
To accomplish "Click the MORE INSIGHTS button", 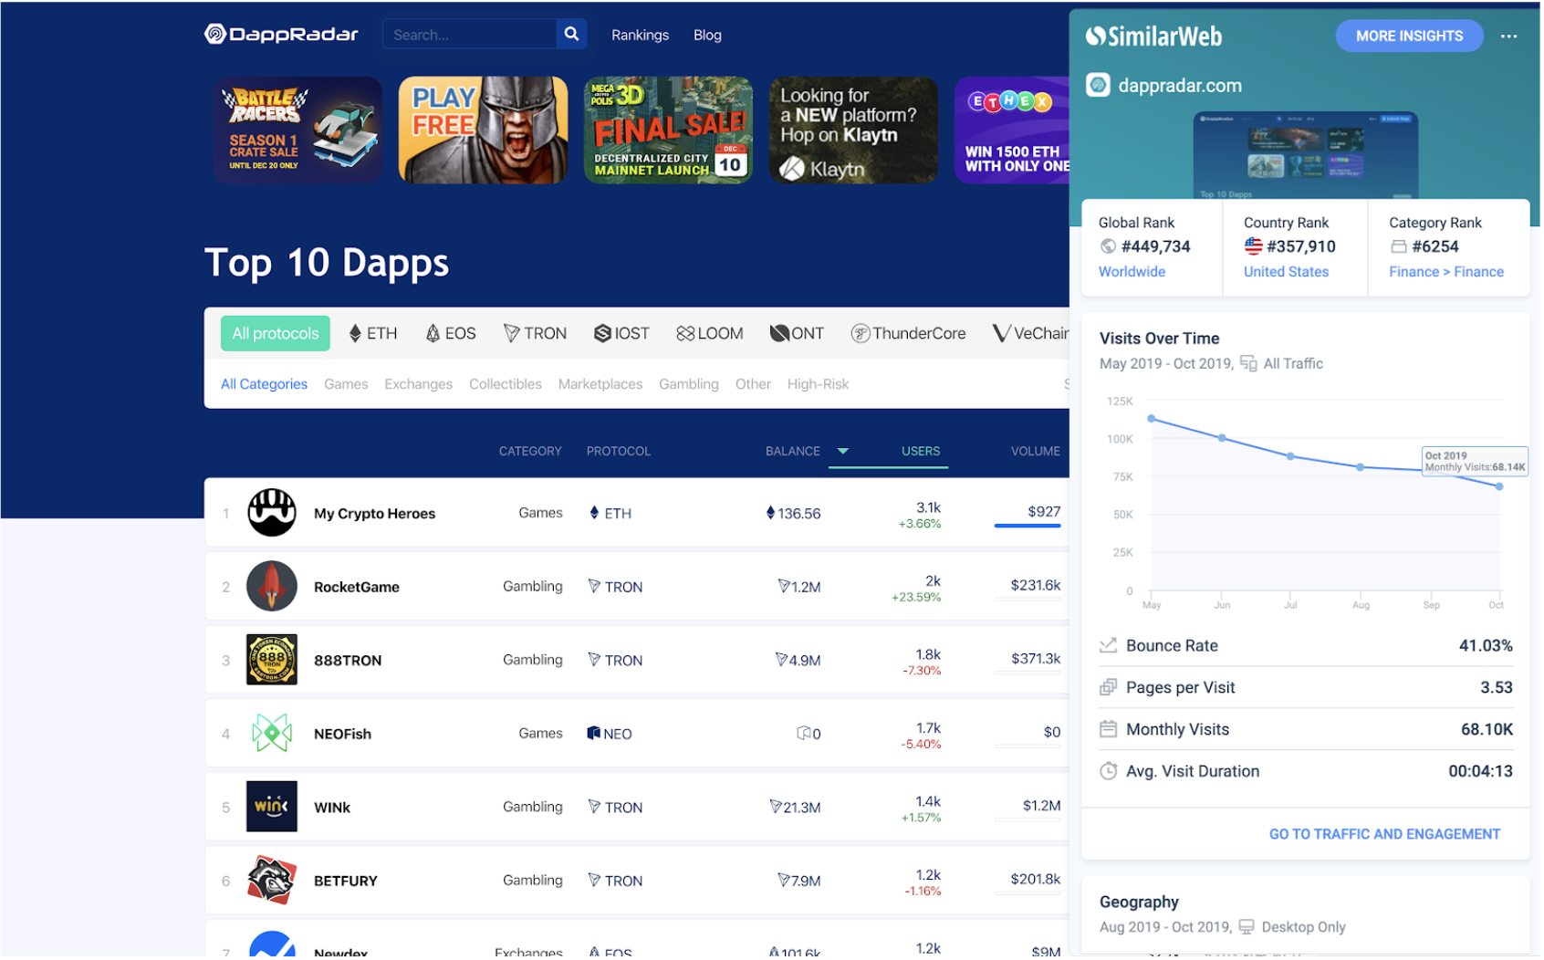I will coord(1409,36).
